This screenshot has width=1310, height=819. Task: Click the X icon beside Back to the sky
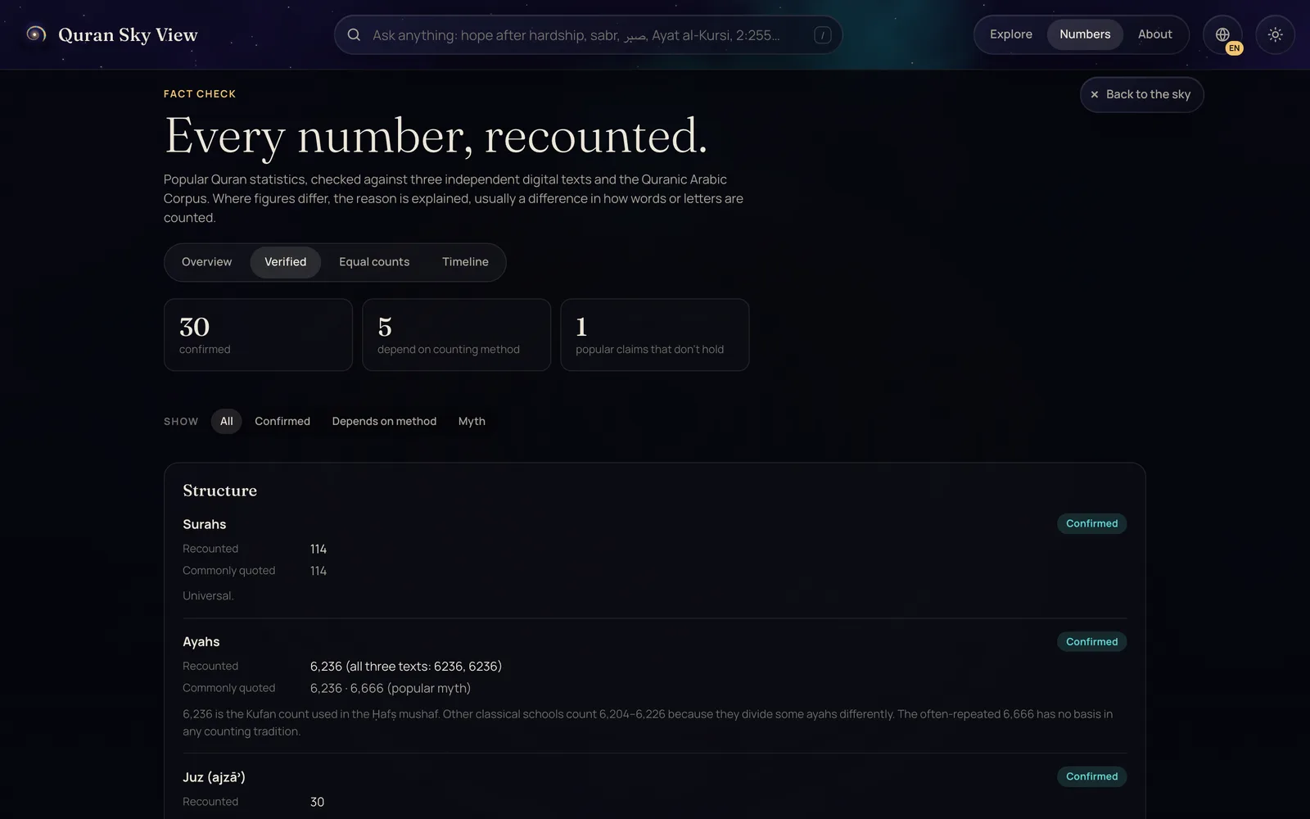coord(1095,95)
